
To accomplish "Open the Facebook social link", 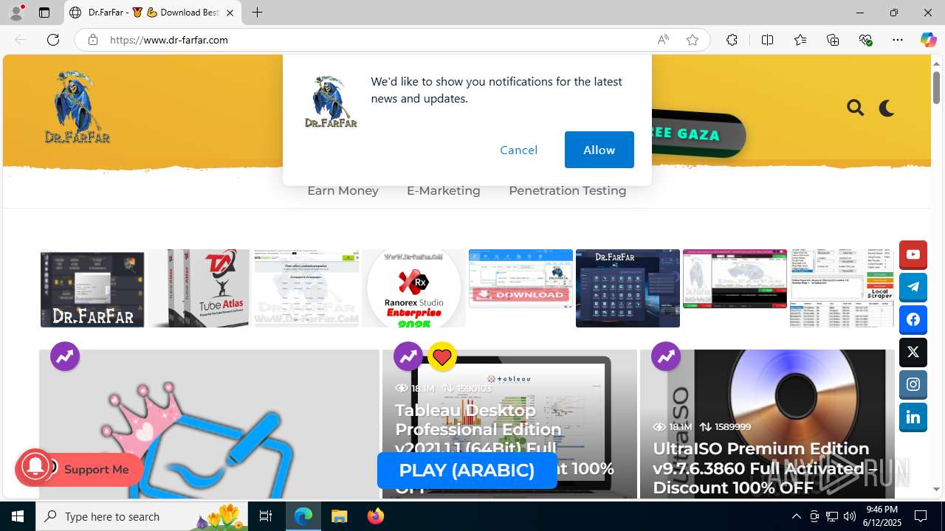I will point(913,320).
